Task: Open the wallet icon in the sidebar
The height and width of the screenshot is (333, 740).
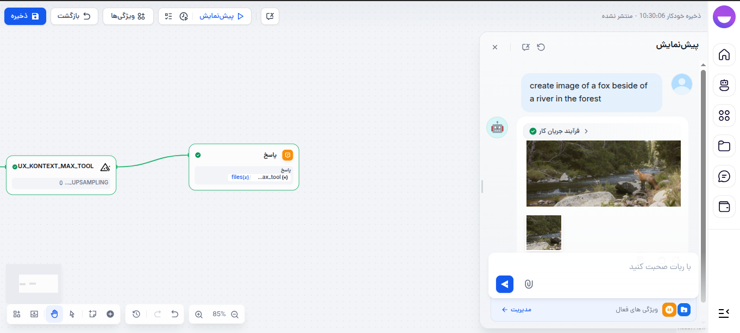Action: point(724,207)
